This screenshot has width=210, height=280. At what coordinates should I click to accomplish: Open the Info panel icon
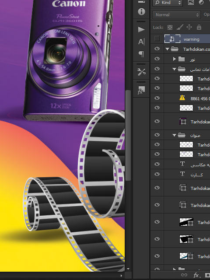141,12
